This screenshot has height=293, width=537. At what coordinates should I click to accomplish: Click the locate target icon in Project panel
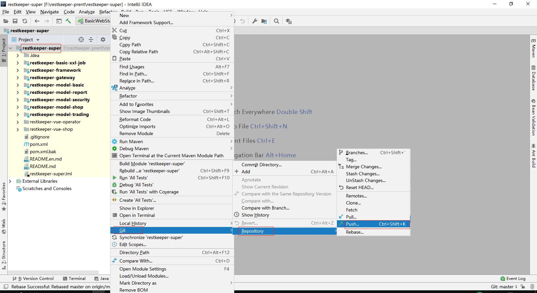[81, 40]
